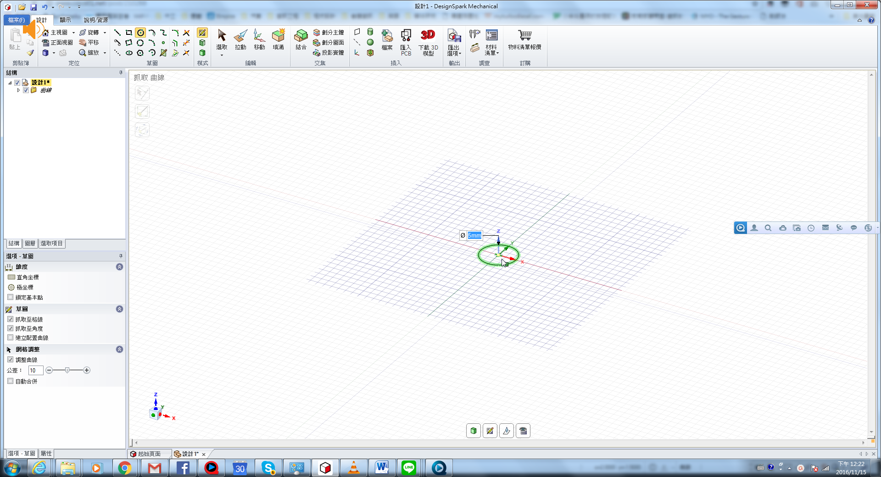
Task: Click the tolerance slider handle
Action: coord(67,370)
